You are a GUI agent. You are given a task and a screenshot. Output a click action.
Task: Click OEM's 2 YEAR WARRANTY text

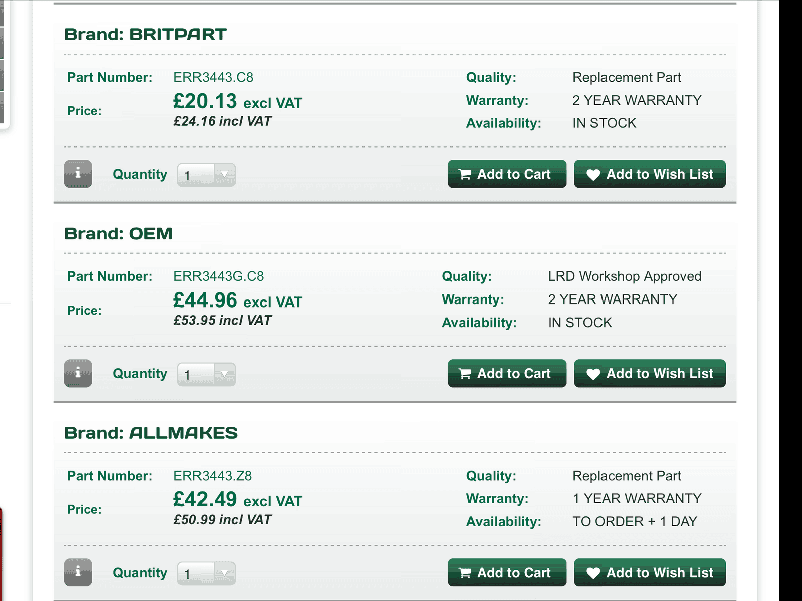613,299
